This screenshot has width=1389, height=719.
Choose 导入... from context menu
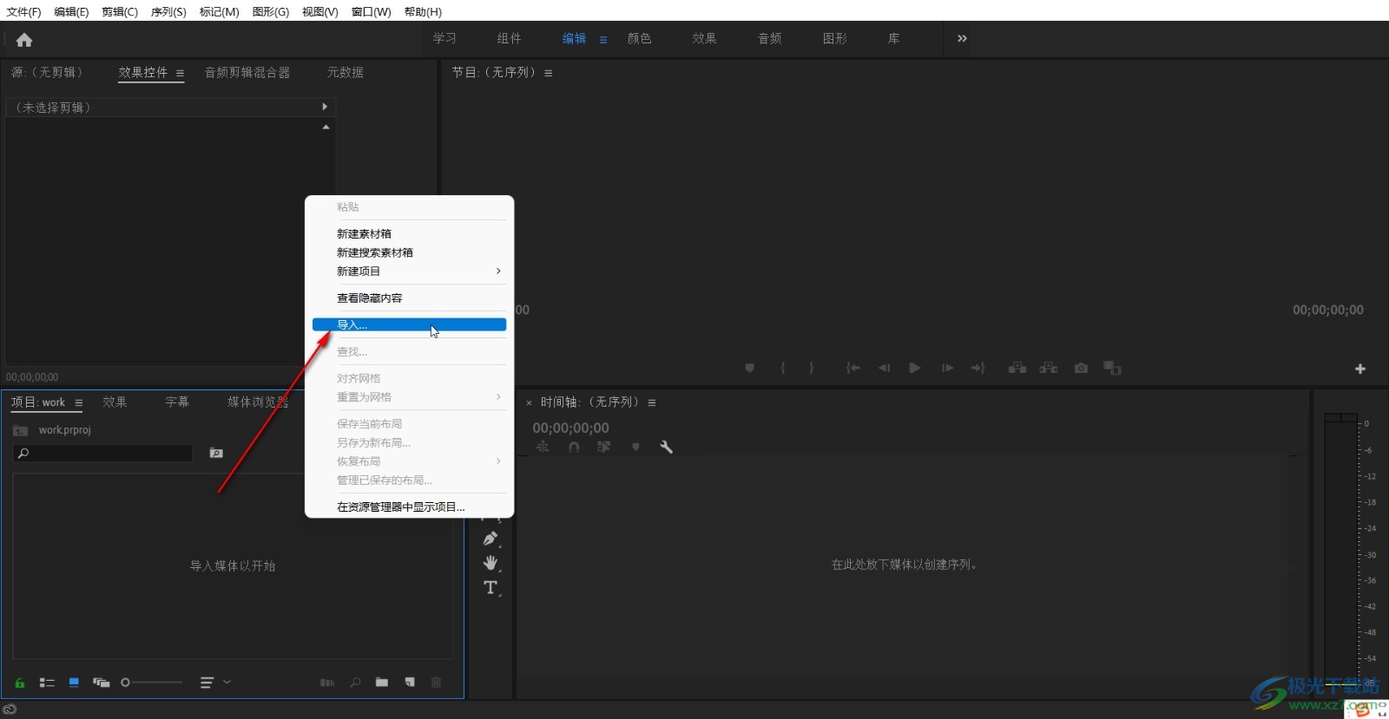pos(409,325)
